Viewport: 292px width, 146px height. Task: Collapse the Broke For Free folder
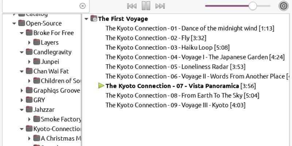22,33
